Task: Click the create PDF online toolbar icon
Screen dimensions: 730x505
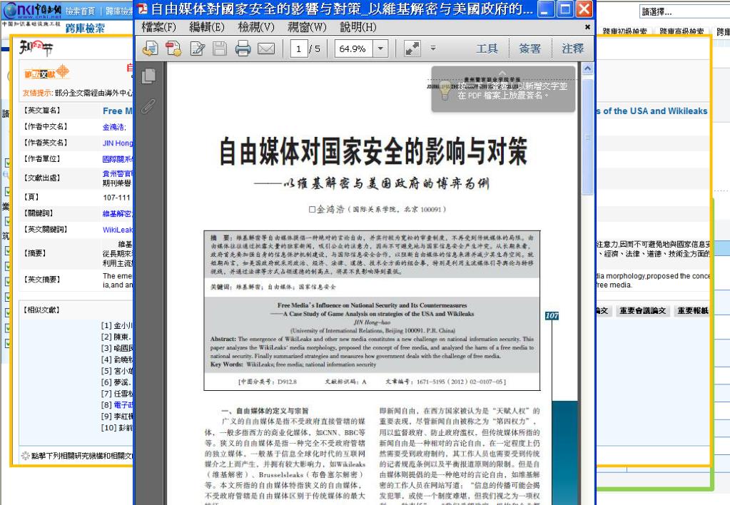Action: (151, 49)
